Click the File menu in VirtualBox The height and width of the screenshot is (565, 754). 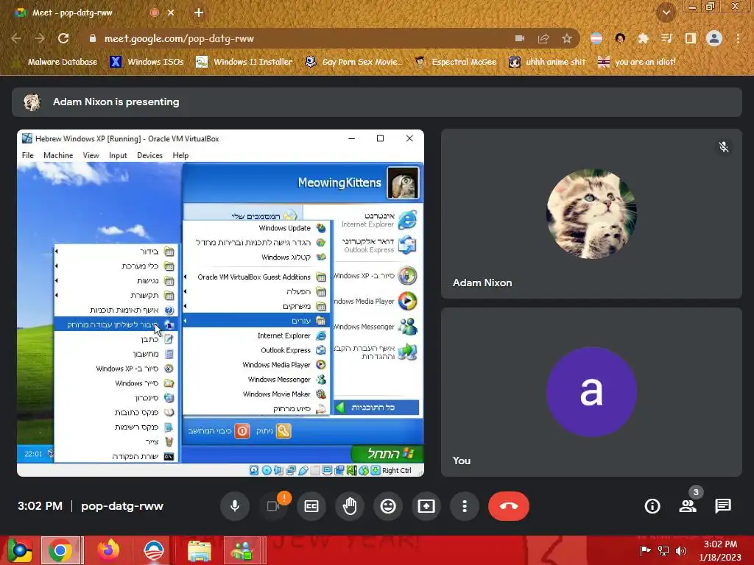[x=28, y=155]
